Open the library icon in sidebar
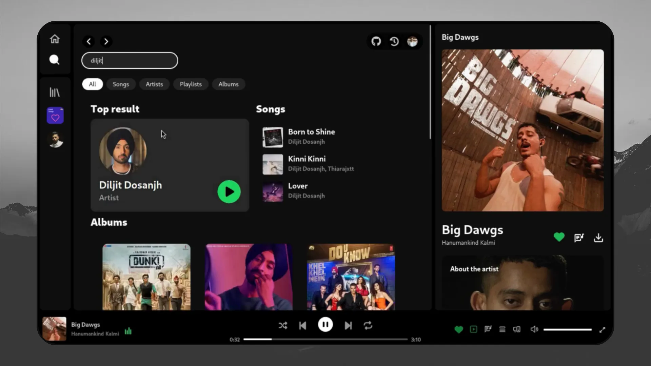Viewport: 651px width, 366px height. click(55, 92)
